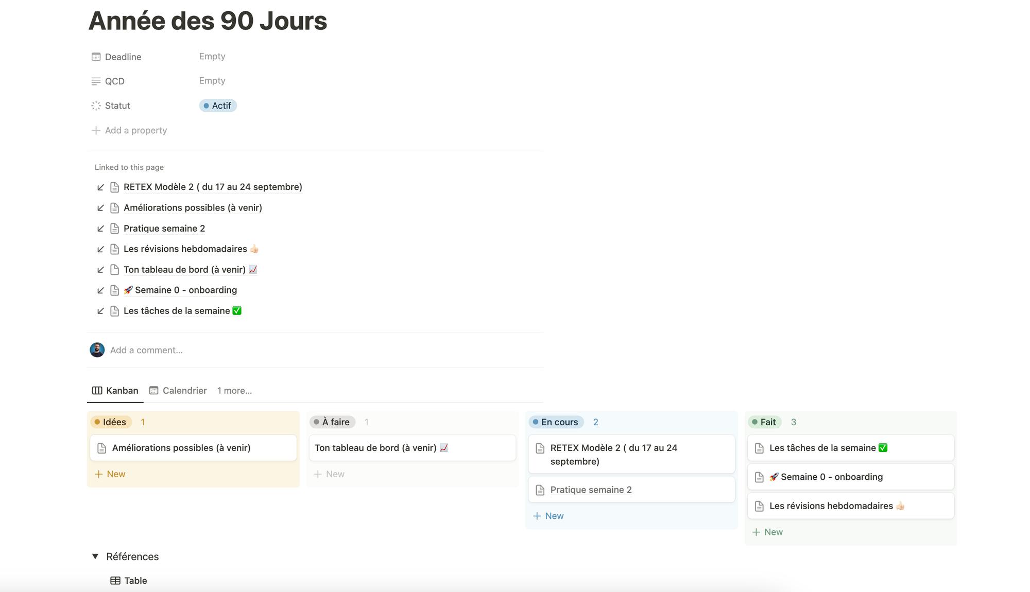Click the calendar icon beside Deadline property
The width and height of the screenshot is (1030, 592).
pos(96,57)
